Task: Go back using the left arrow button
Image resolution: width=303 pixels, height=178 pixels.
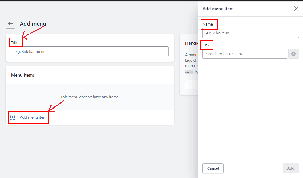Action: (x=10, y=24)
